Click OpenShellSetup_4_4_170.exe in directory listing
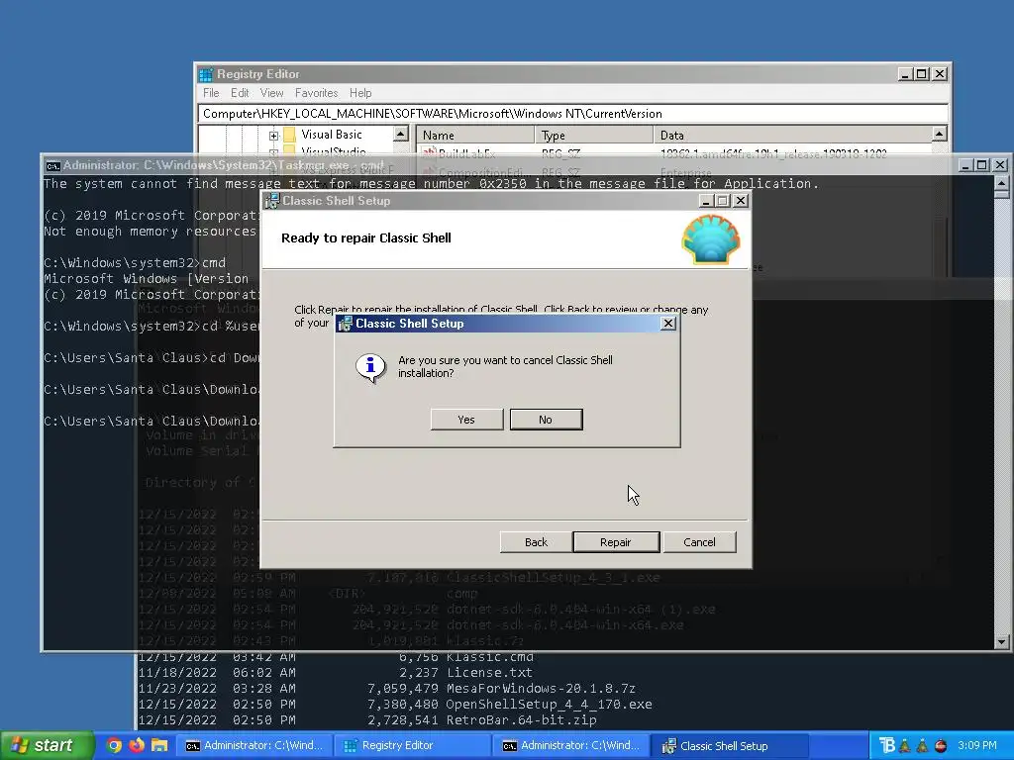This screenshot has width=1014, height=760. (x=549, y=704)
